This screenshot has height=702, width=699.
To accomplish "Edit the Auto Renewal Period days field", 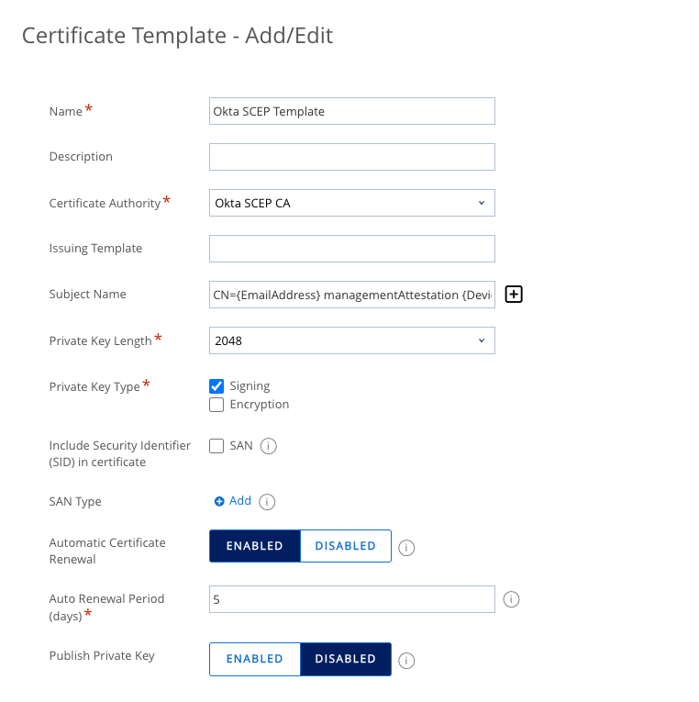I will coord(352,600).
